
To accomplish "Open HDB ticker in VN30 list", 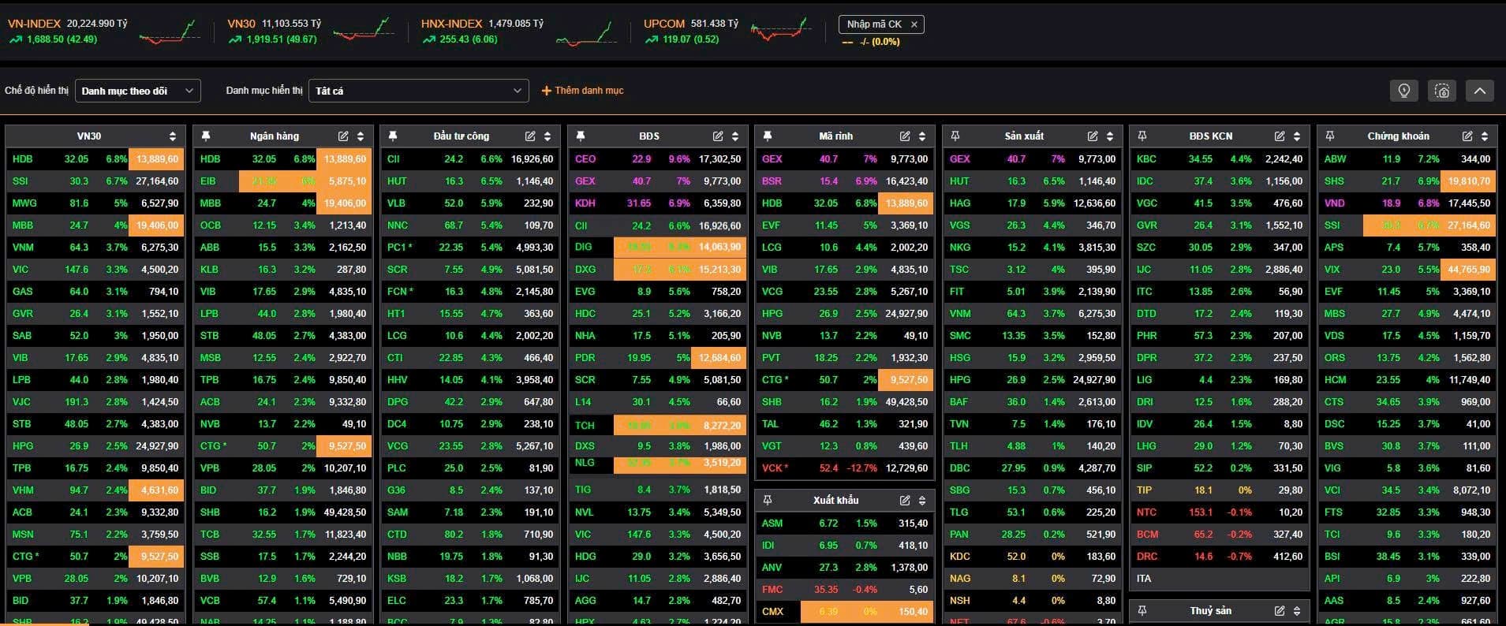I will point(23,159).
